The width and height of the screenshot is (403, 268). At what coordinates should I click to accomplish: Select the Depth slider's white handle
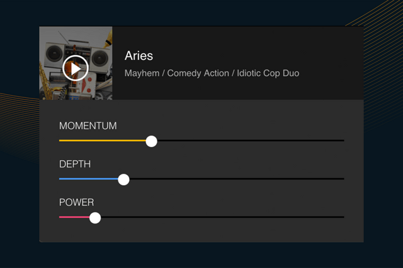(124, 180)
